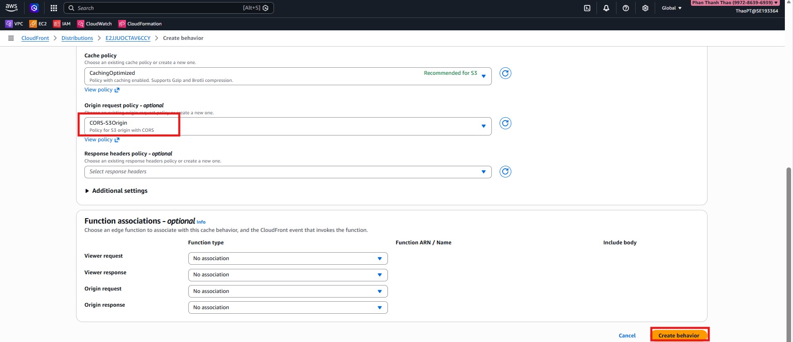The image size is (794, 342).
Task: Refresh the Cache policy list
Action: tap(505, 74)
